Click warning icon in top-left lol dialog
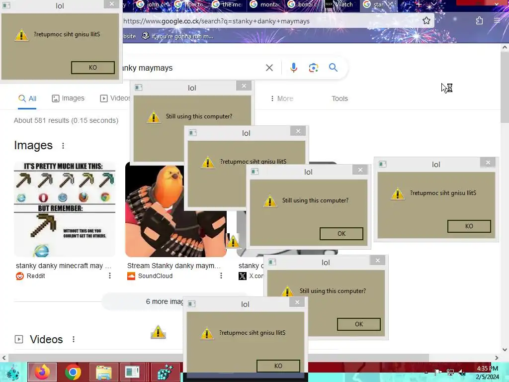The height and width of the screenshot is (382, 509). pos(21,35)
